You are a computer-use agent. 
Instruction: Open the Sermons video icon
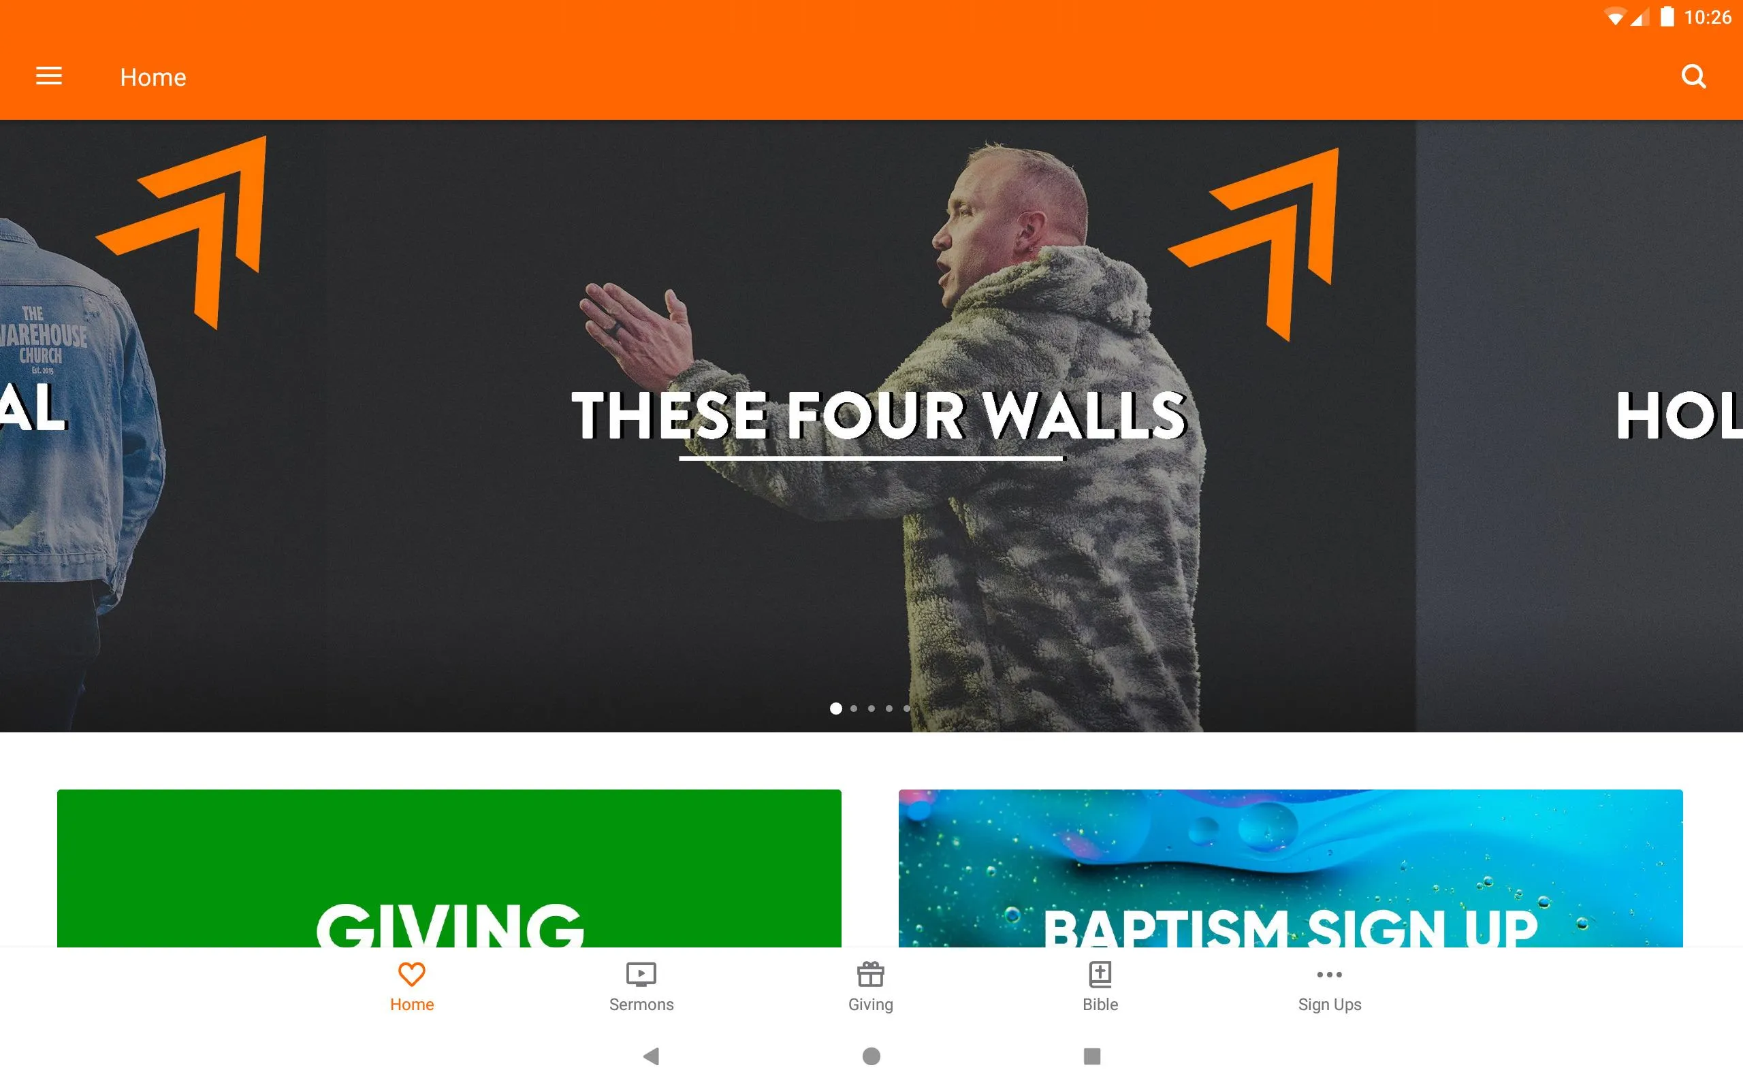point(641,973)
